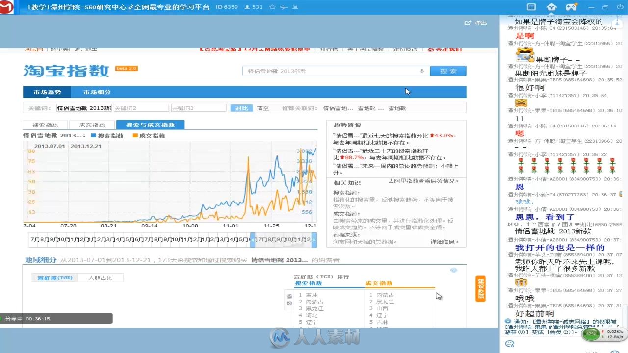The image size is (628, 353).
Task: Toggle the blue 搜索指数 legend swatch
Action: pos(94,136)
